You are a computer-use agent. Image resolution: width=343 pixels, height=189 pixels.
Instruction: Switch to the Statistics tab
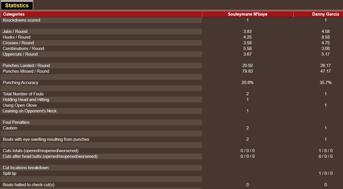click(17, 5)
